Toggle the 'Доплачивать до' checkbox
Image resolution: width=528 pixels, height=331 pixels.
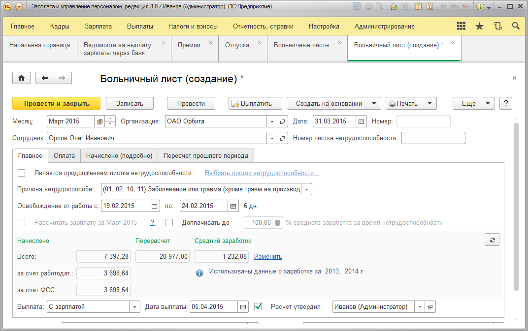click(169, 223)
